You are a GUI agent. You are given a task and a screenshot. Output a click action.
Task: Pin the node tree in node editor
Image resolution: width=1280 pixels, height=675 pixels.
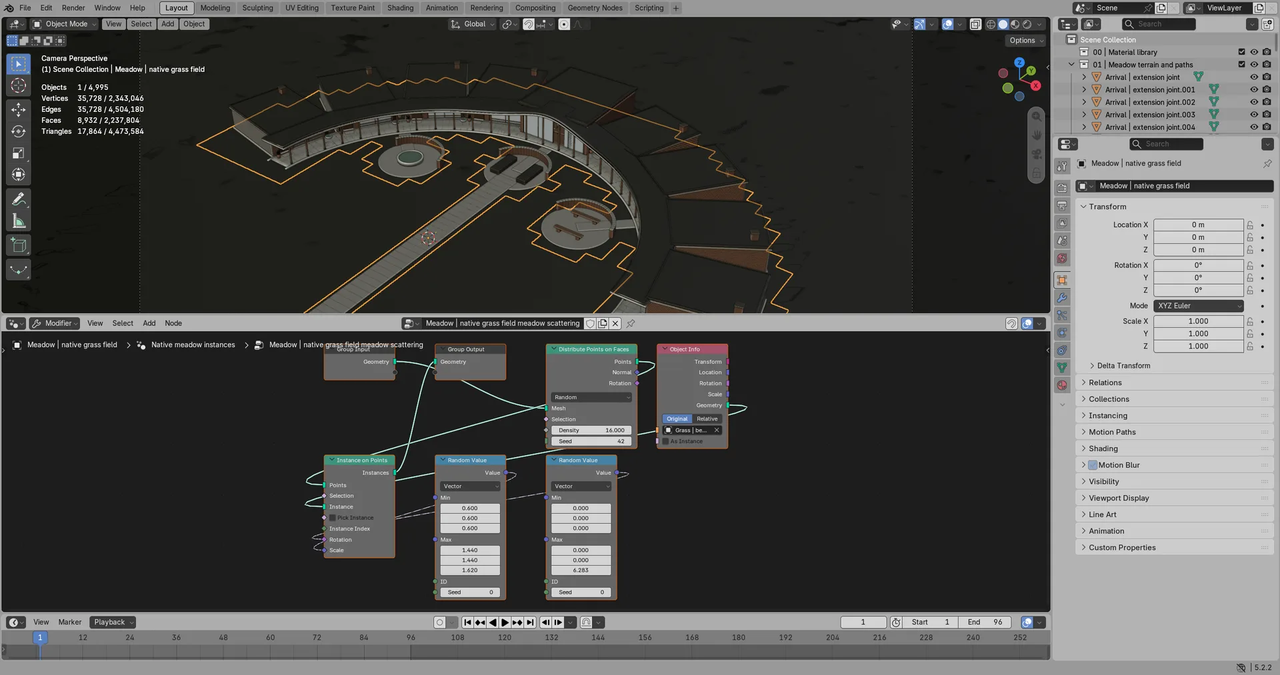click(x=631, y=323)
